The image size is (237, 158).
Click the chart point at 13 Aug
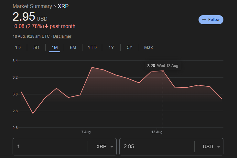tap(163, 71)
